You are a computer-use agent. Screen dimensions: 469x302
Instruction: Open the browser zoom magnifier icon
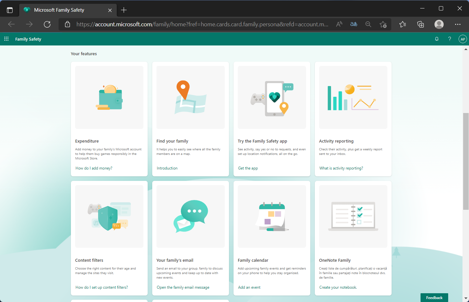(x=368, y=24)
